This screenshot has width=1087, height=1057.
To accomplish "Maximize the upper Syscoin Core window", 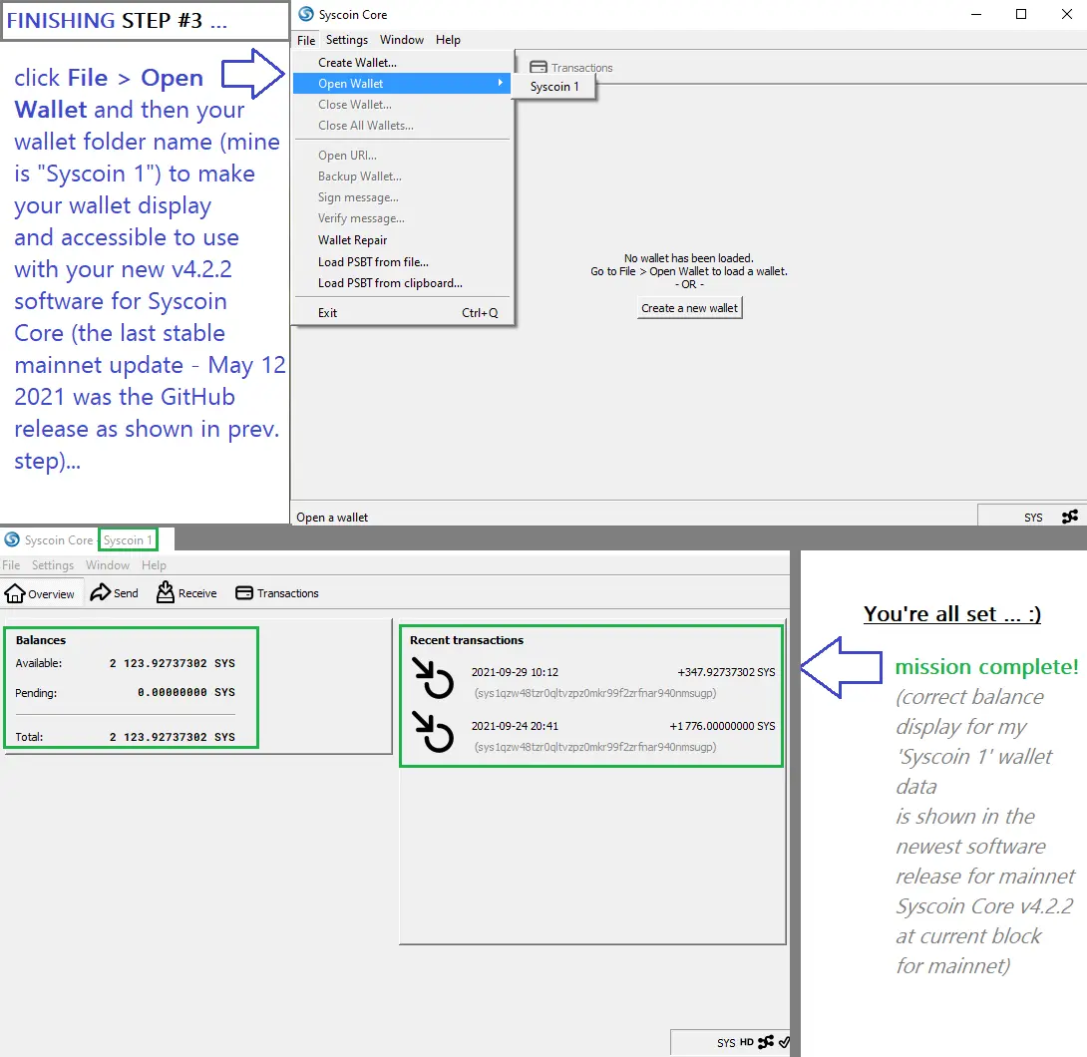I will point(1020,14).
